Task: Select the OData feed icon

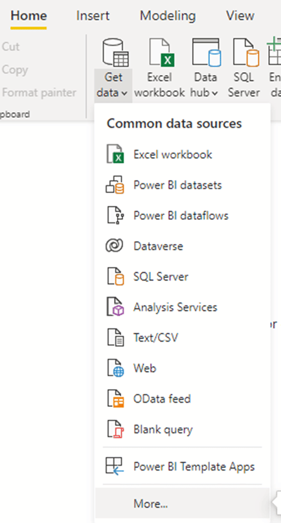Action: (x=115, y=398)
